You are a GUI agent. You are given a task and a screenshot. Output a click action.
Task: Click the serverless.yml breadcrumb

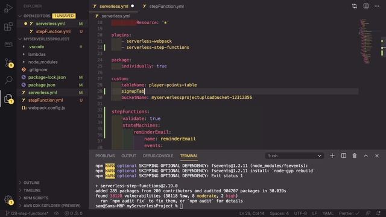click(116, 16)
